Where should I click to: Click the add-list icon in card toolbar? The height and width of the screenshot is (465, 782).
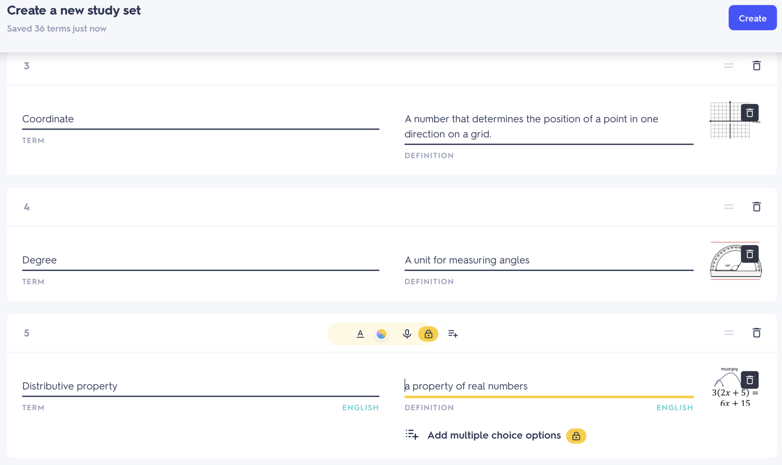point(453,334)
